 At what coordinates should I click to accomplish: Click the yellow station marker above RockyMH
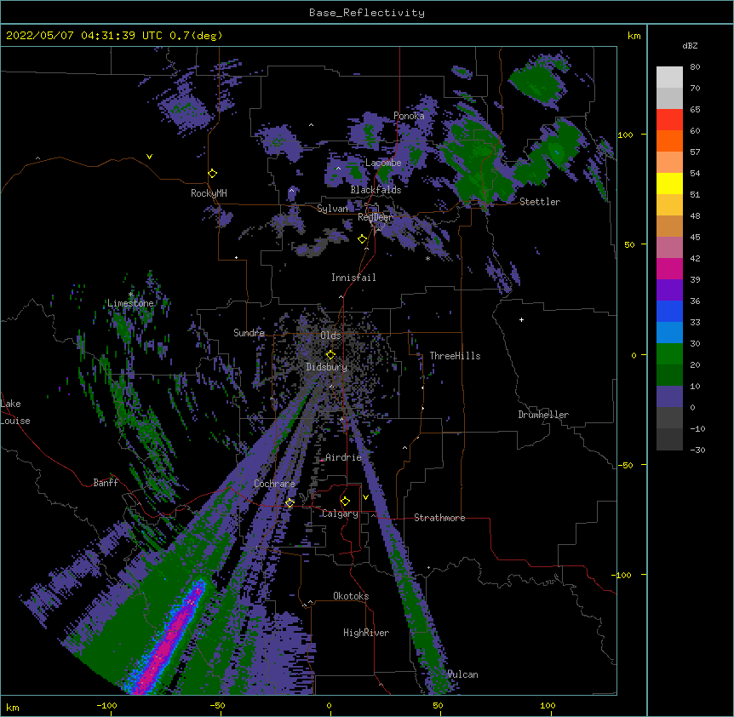212,173
